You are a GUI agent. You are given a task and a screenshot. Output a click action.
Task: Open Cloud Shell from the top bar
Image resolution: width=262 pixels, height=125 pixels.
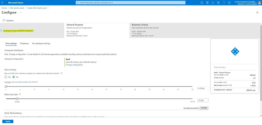(202, 3)
